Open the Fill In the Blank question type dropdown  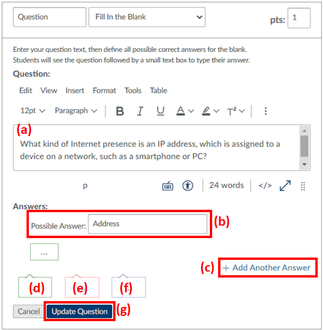[147, 17]
